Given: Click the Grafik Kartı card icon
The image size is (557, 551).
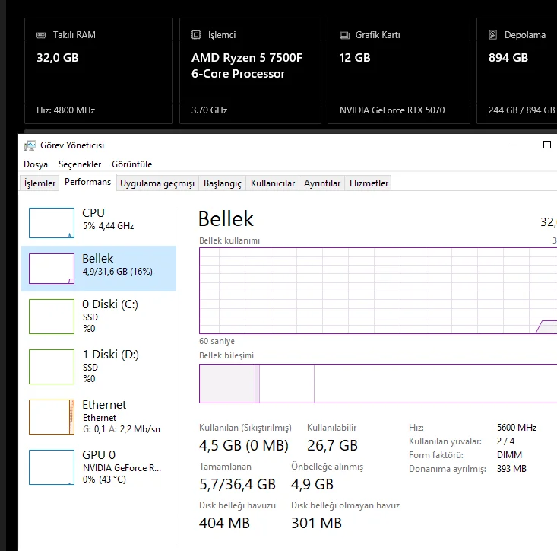Looking at the screenshot, I should coord(343,35).
